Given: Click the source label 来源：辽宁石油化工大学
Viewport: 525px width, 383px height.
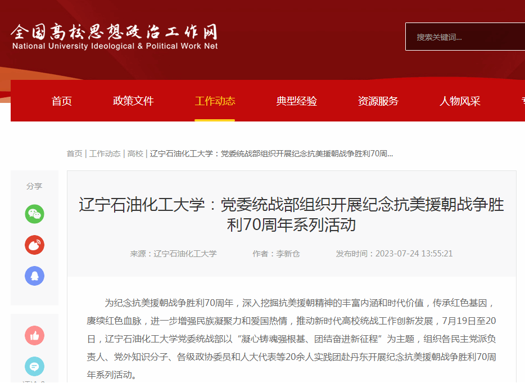Looking at the screenshot, I should pyautogui.click(x=173, y=254).
